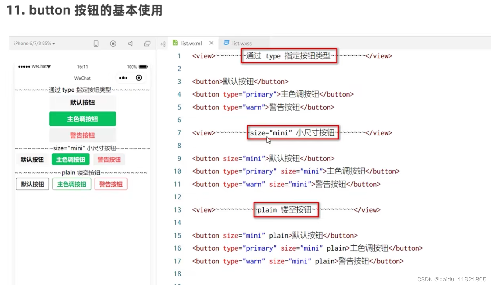Click the capsule close circle icon

139,78
